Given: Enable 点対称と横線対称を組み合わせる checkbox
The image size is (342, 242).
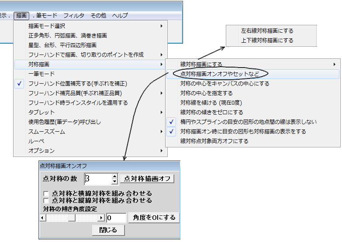Looking at the screenshot, I should [46, 194].
